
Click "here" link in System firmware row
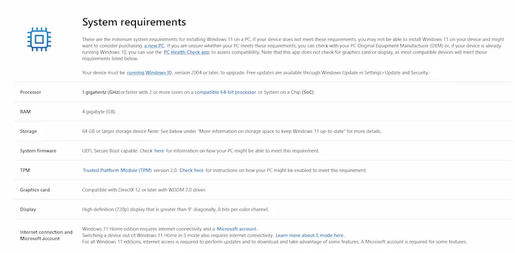tap(159, 151)
